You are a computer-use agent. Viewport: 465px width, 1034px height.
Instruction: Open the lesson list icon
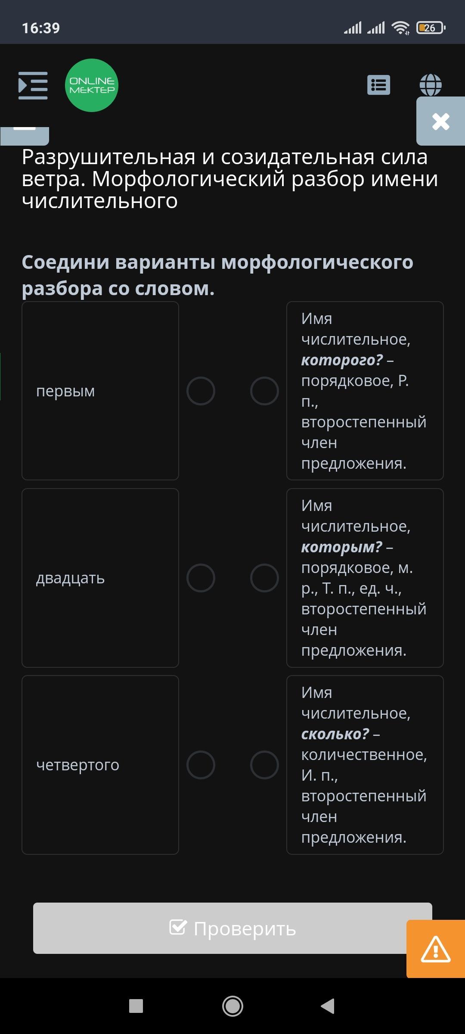[378, 85]
